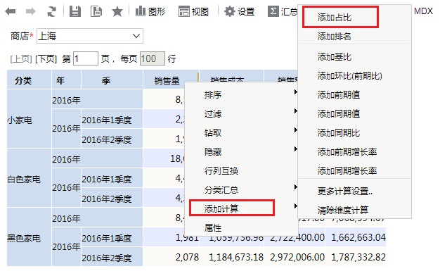Viewport: 440px width, 276px height.
Task: Click the save floppy disk icon
Action: [75, 11]
